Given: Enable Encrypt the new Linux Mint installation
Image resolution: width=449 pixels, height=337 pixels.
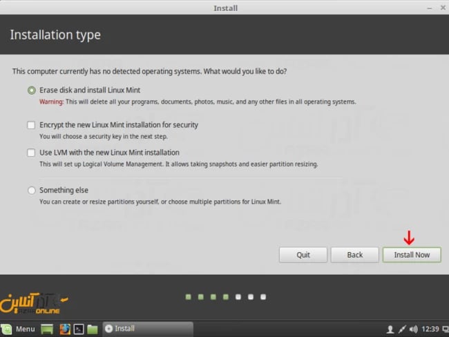Looking at the screenshot, I should 31,125.
